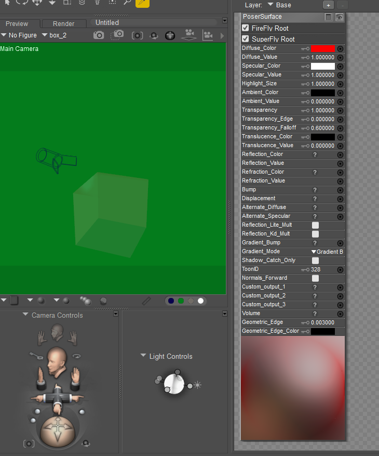Toggle the SuperFly Root checkbox
The image size is (379, 456).
click(246, 38)
